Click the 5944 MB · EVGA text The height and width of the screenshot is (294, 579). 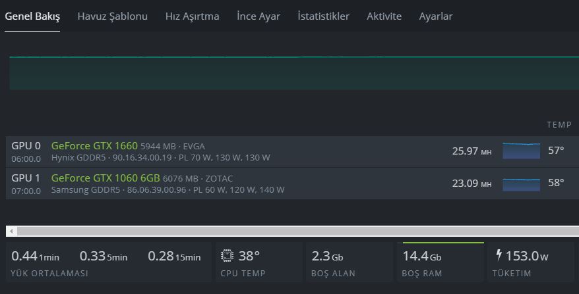[x=172, y=146]
